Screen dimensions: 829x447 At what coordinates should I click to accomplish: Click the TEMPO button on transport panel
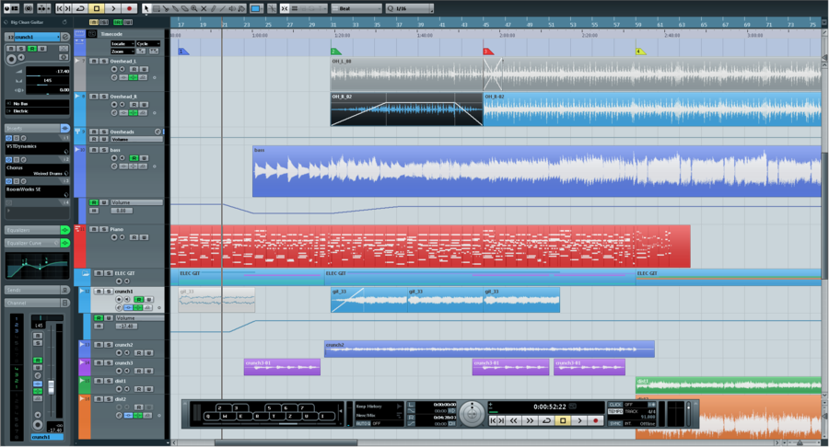(x=614, y=412)
